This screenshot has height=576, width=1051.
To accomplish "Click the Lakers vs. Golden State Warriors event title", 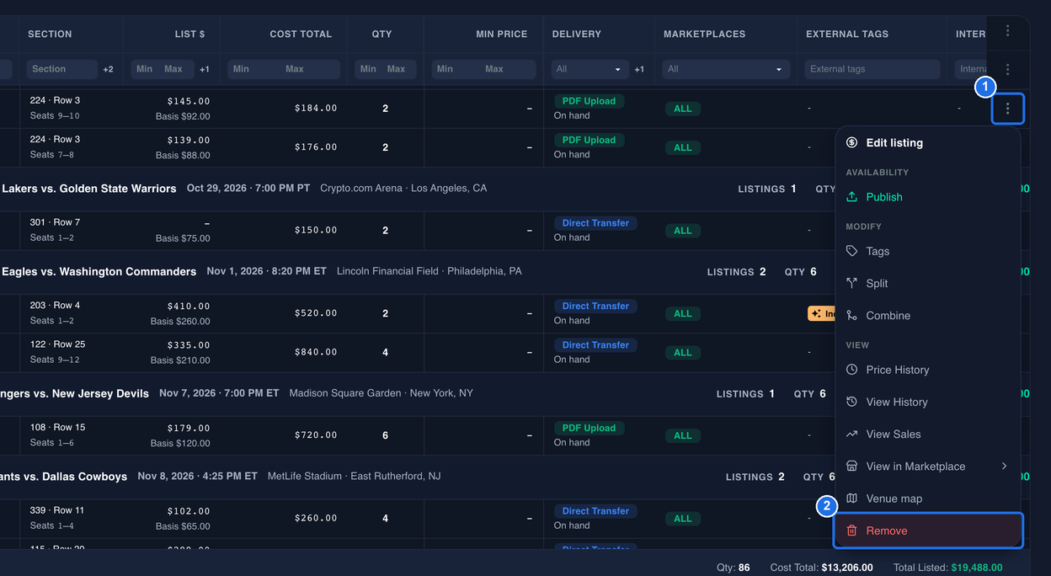I will click(88, 189).
